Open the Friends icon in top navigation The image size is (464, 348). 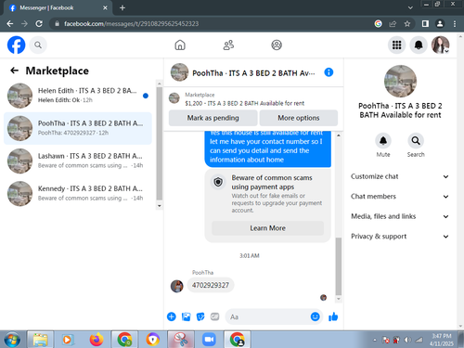(228, 45)
